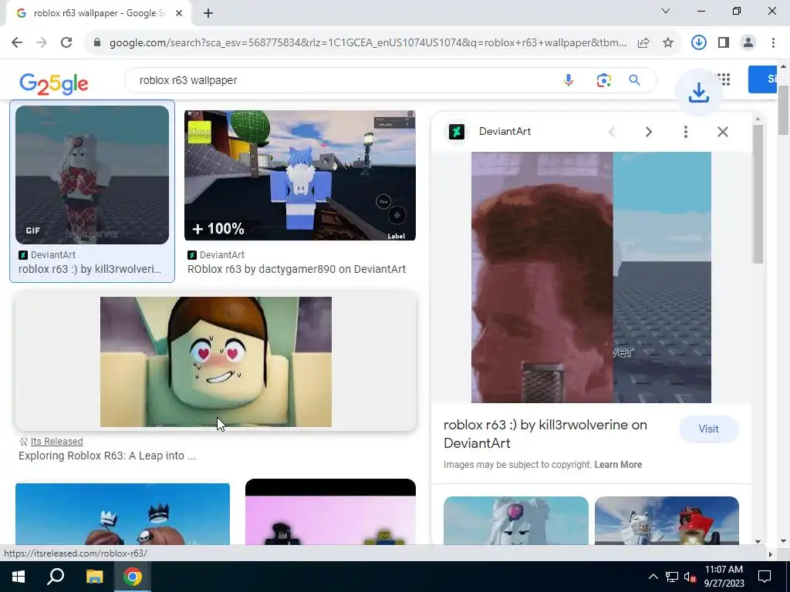Click the muted volume tray icon
Screen dimensions: 790x592
point(690,577)
